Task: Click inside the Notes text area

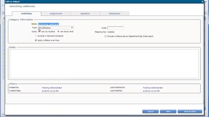Action: (x=104, y=64)
